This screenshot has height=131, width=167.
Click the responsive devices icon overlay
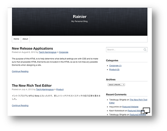(x=145, y=111)
